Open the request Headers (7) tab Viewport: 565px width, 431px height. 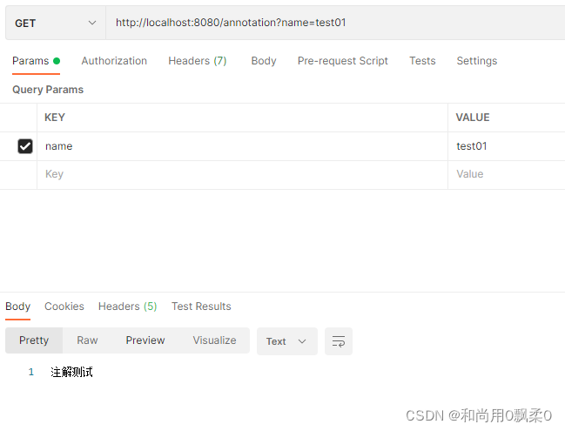coord(197,61)
